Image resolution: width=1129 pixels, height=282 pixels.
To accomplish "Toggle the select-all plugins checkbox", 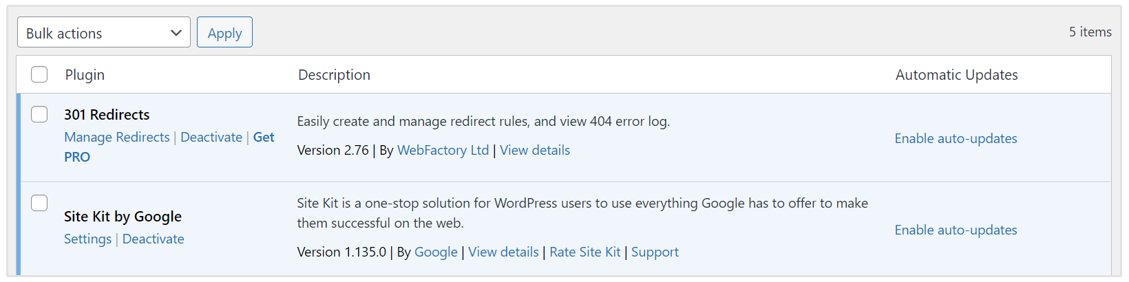I will click(x=39, y=74).
